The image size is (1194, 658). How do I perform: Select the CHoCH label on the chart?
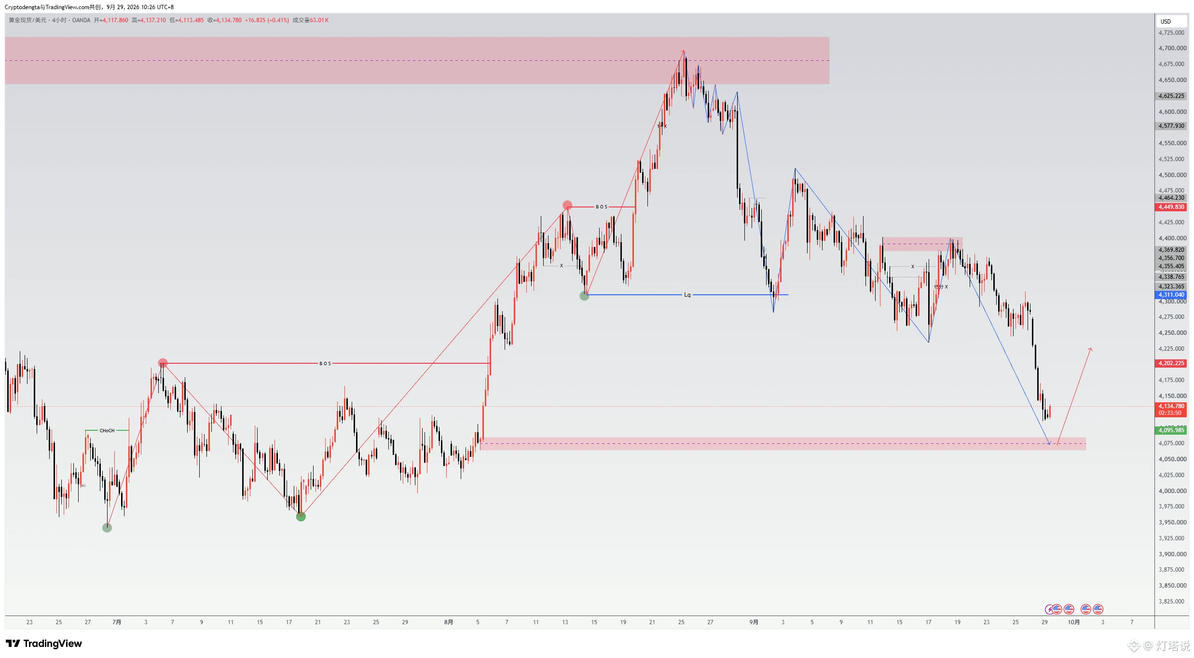(107, 431)
